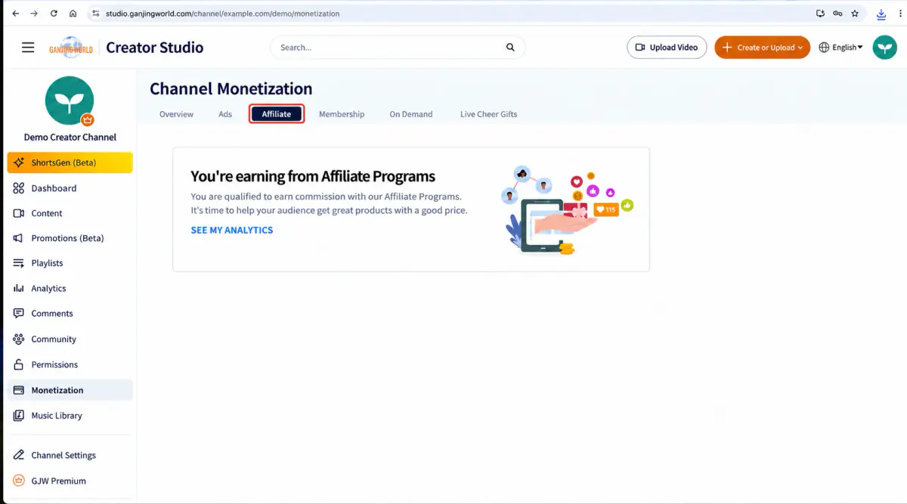
Task: Open the Dashboard sidebar label
Action: coord(54,188)
